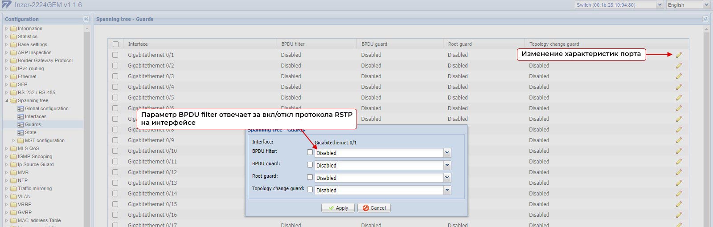This screenshot has height=227, width=713.
Task: Click pencil icon for Gigabitethernet 0/12
Action: click(679, 172)
